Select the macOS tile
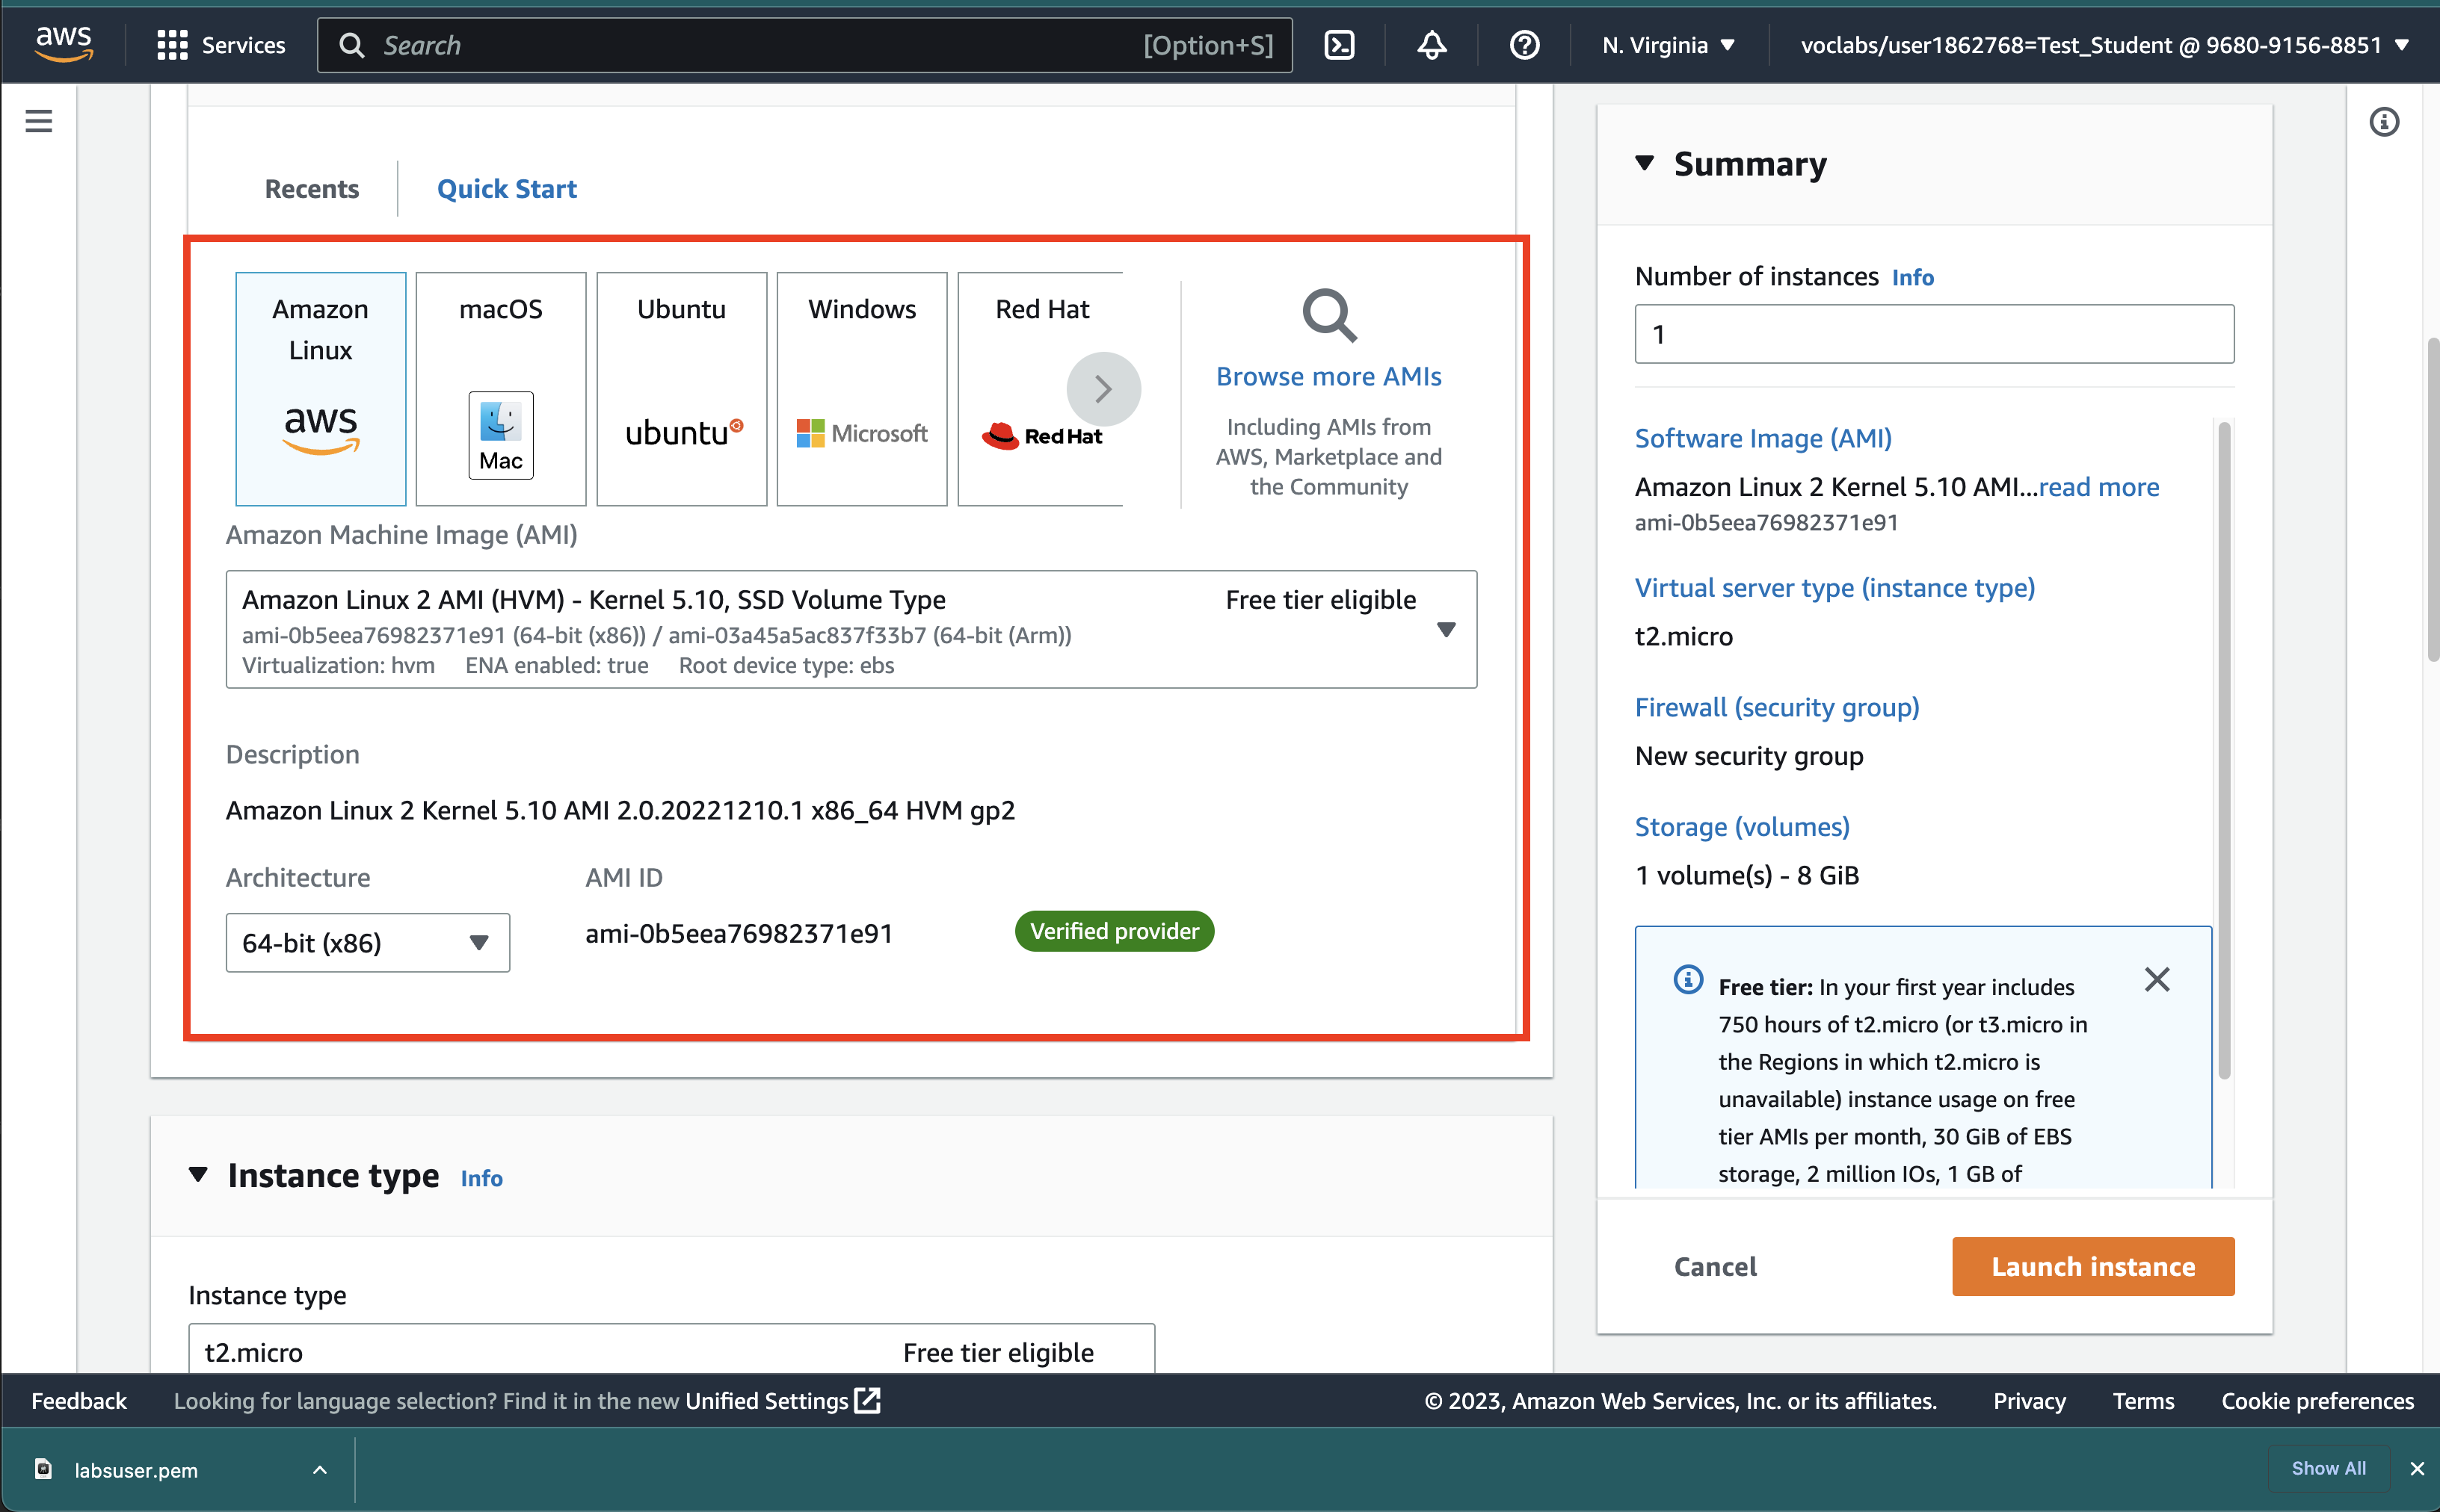 pyautogui.click(x=500, y=388)
